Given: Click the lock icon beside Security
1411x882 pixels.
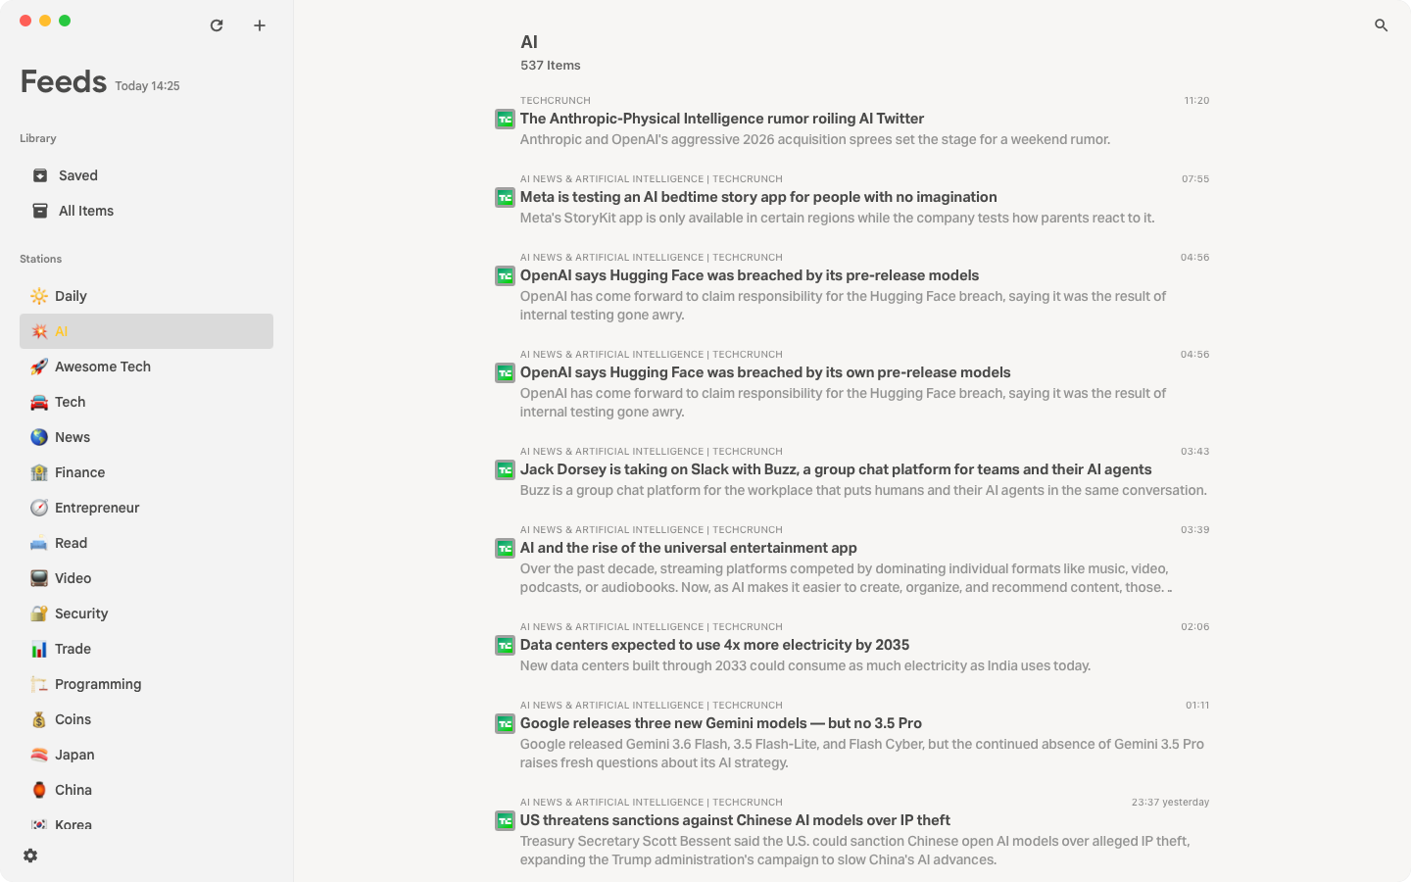Looking at the screenshot, I should coord(39,613).
